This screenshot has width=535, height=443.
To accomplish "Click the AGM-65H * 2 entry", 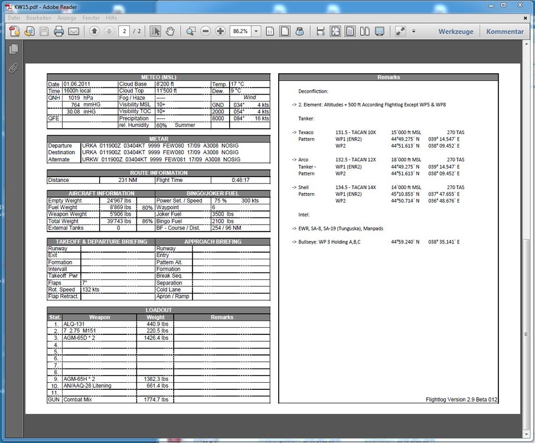I will (79, 379).
